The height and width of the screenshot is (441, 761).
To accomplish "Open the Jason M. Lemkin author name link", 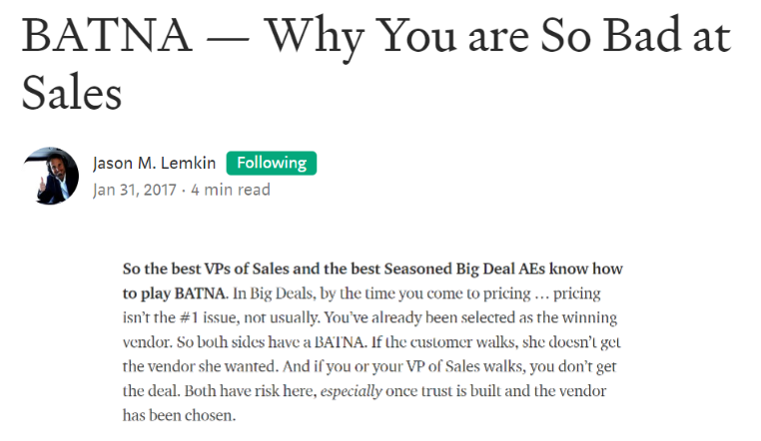I will [x=154, y=163].
